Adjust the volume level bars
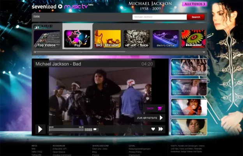 [88, 129]
